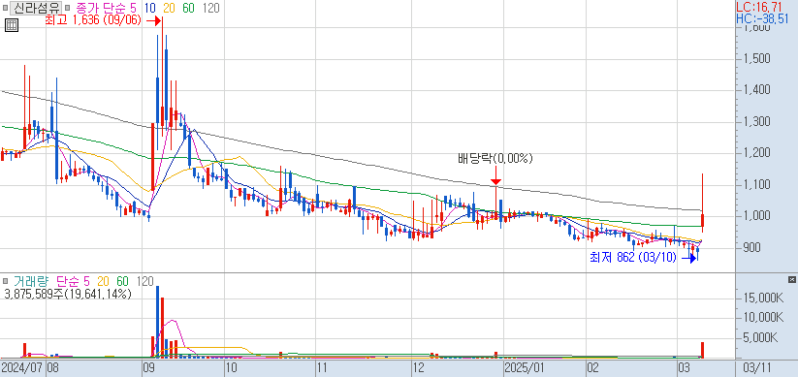Click the 1,400 price axis label
Image resolution: width=798 pixels, height=377 pixels.
coord(755,90)
